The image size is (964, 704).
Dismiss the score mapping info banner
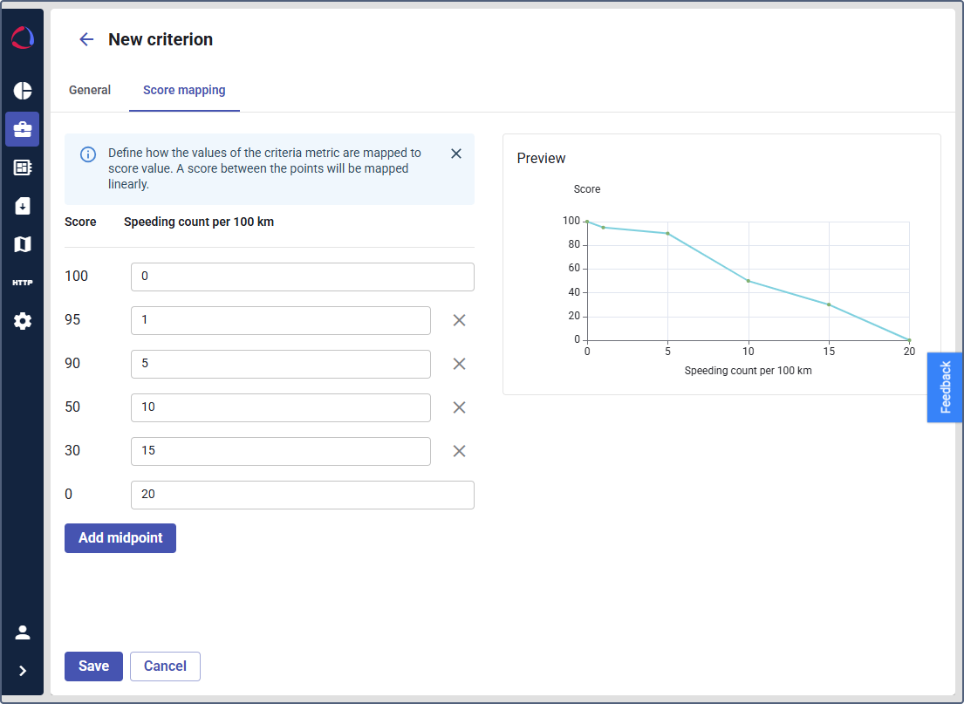(455, 154)
